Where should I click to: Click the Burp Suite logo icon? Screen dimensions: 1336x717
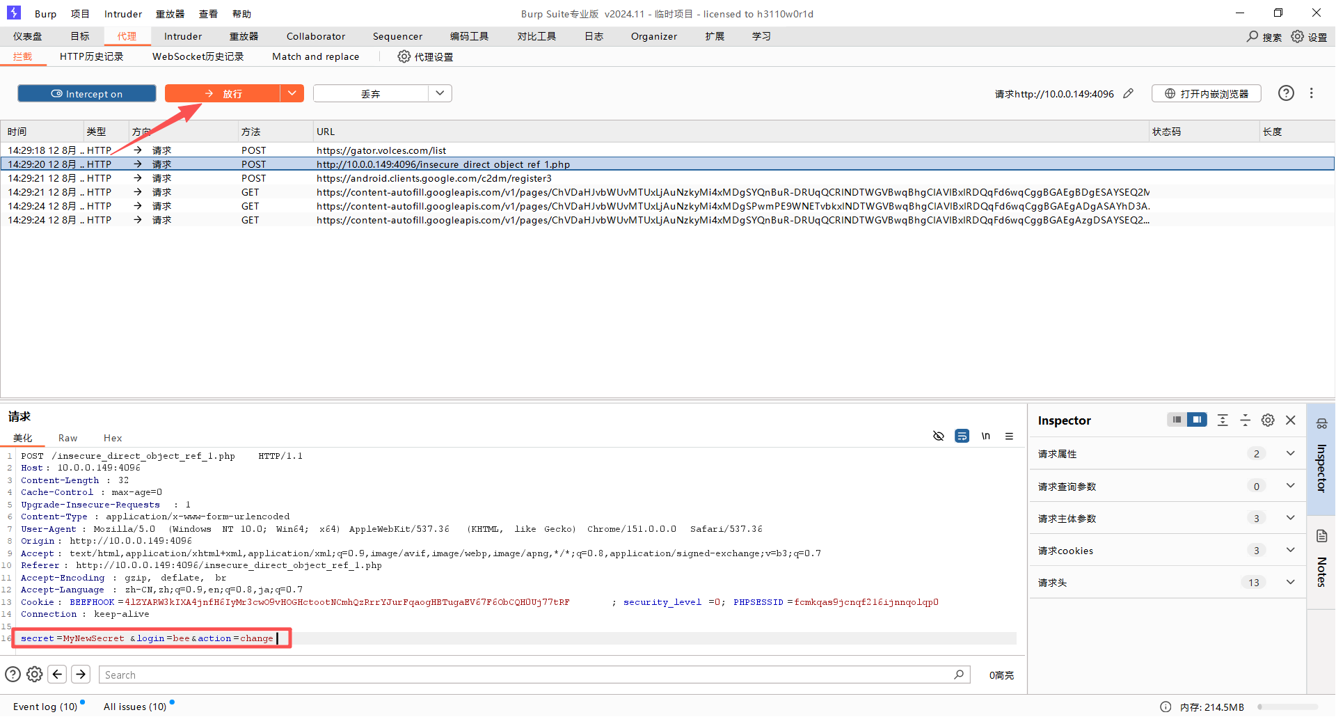click(x=14, y=13)
